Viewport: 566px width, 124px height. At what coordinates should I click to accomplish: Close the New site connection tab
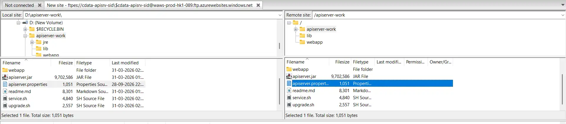pyautogui.click(x=258, y=5)
